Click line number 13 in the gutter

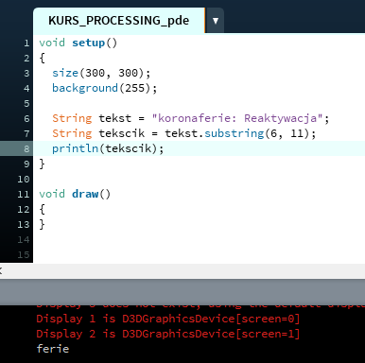click(x=24, y=224)
